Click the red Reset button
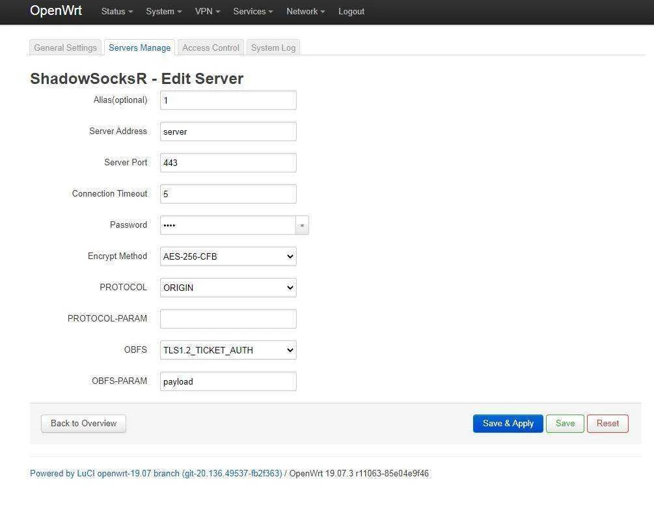 pyautogui.click(x=608, y=423)
